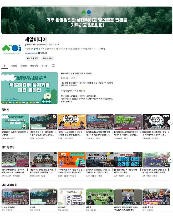The width and height of the screenshot is (173, 217).
Task: Play the 35:13 고래 에코부커스 thumbnail
Action: (156, 122)
